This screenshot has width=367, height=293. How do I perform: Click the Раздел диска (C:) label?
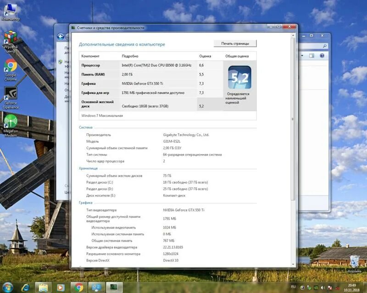pos(100,182)
